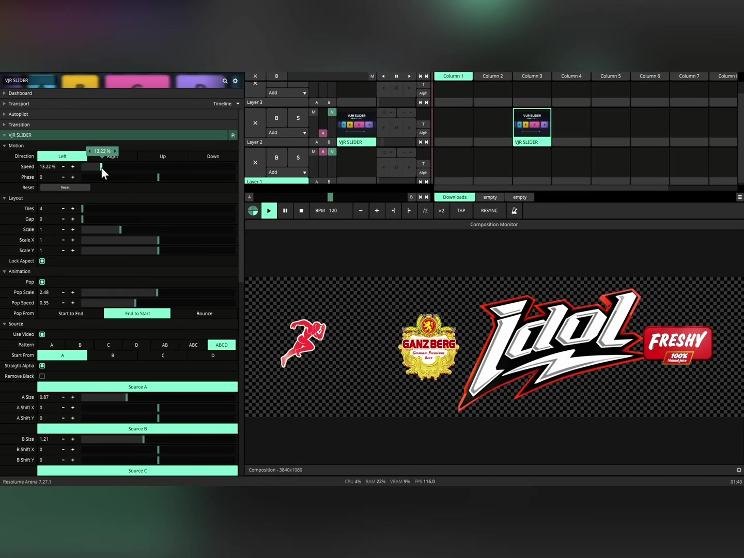This screenshot has width=744, height=558.
Task: Expand the Transport section
Action: (x=4, y=104)
